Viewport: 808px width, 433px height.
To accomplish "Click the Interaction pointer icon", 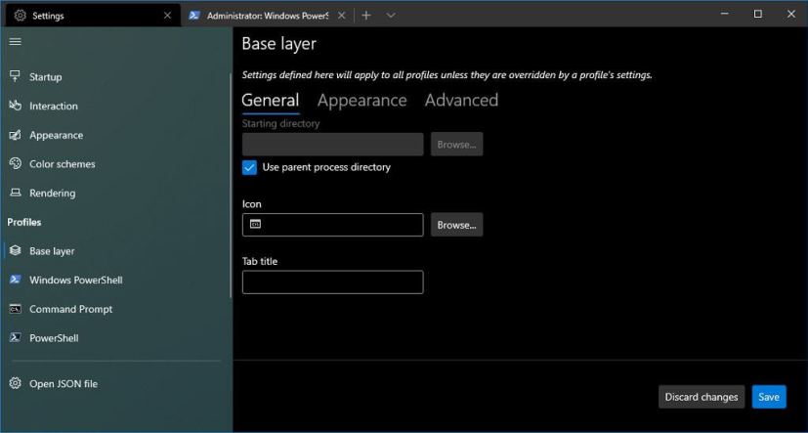I will pyautogui.click(x=16, y=106).
